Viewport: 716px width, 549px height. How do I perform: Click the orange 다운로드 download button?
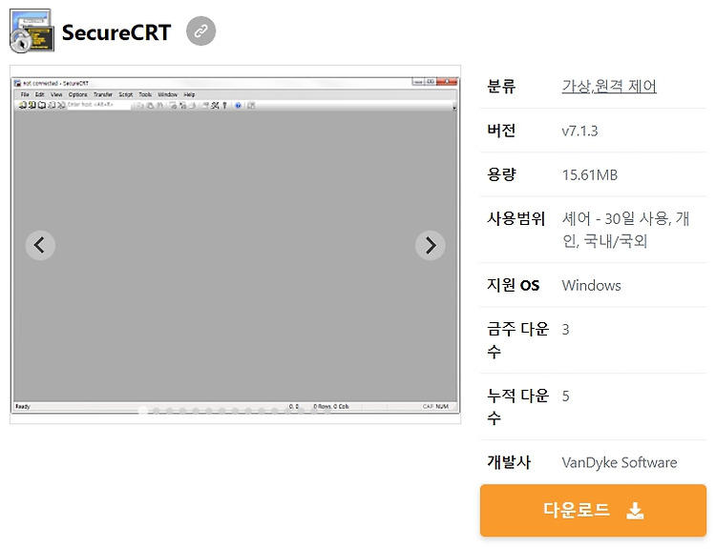593,510
